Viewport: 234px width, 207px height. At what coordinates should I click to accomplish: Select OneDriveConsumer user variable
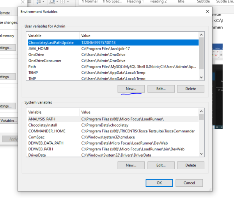pos(113,61)
